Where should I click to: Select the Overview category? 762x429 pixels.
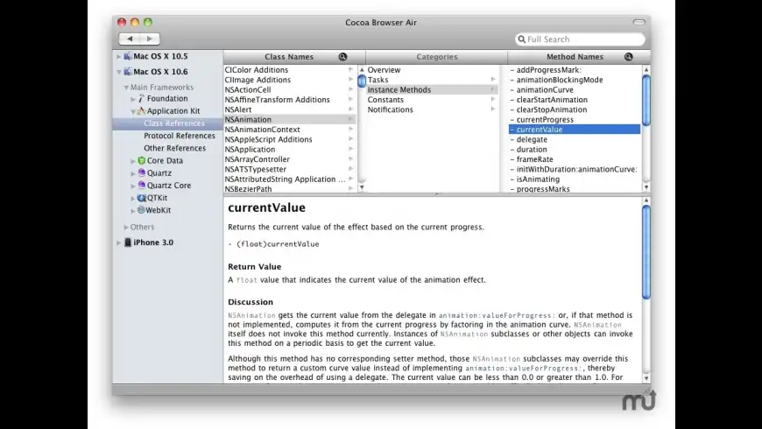[x=384, y=70]
